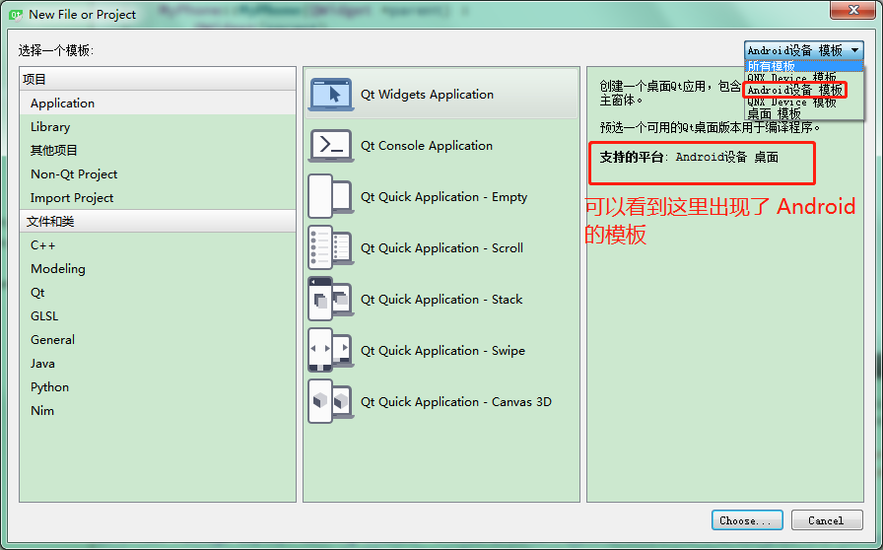
Task: Select the Library project category
Action: pyautogui.click(x=158, y=127)
